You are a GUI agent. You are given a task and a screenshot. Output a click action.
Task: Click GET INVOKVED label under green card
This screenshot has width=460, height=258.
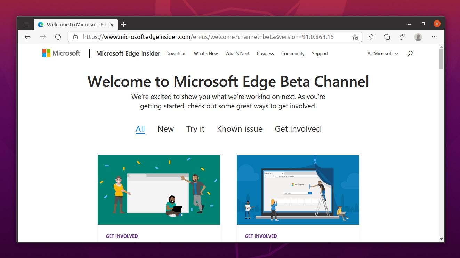[122, 236]
